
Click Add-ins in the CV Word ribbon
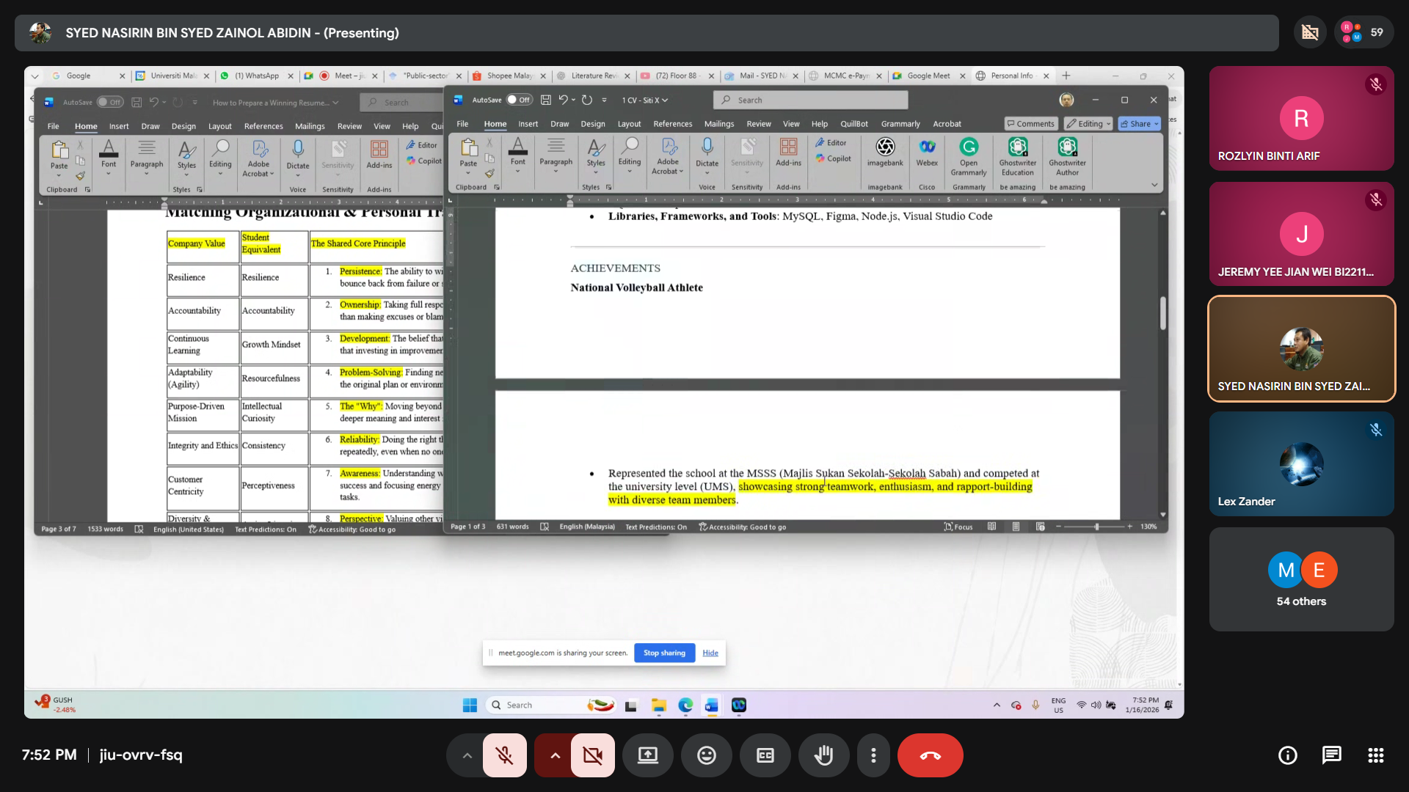click(x=789, y=153)
